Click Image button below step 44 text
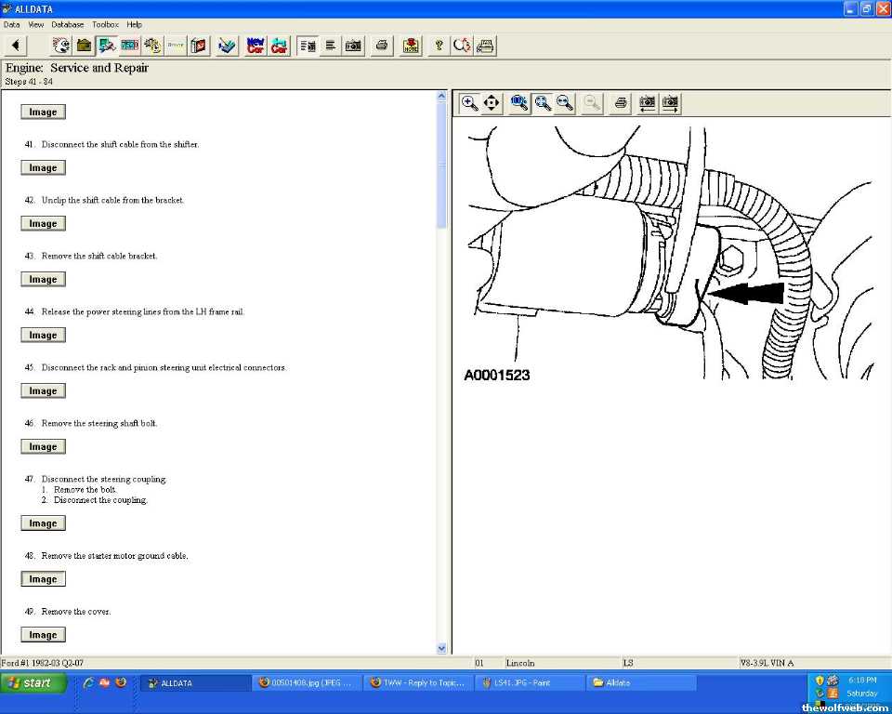The height and width of the screenshot is (714, 892). [x=43, y=336]
